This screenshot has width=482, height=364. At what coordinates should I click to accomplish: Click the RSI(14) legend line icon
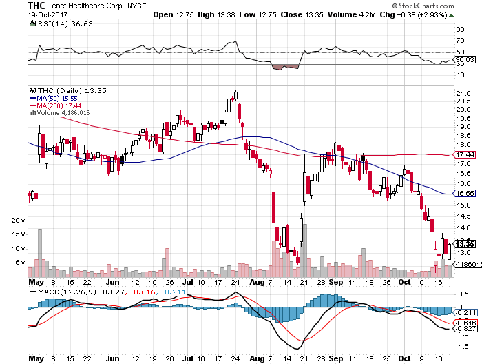32,23
